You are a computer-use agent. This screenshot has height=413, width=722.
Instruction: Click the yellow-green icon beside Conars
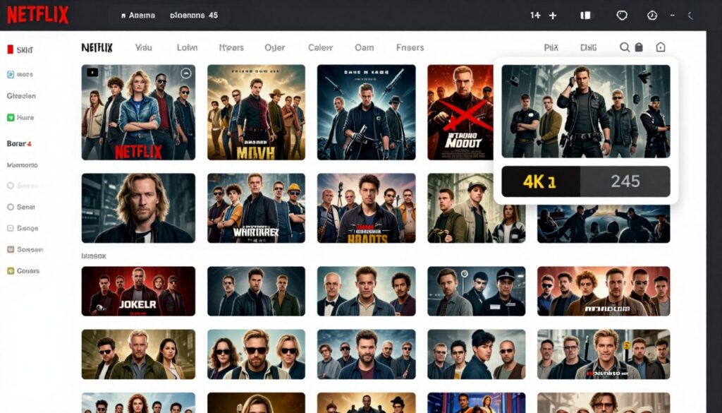pyautogui.click(x=11, y=270)
